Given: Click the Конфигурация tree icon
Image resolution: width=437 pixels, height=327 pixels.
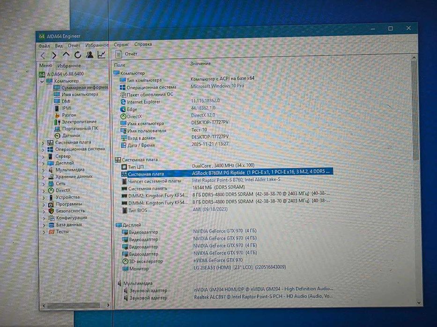Looking at the screenshot, I should (51, 218).
